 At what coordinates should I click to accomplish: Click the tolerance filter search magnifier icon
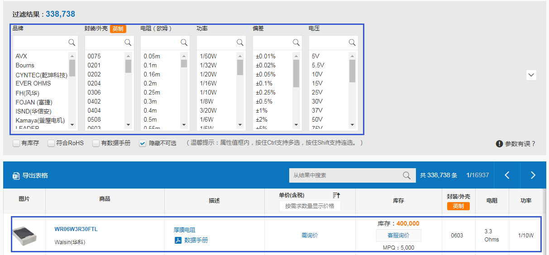(x=296, y=42)
